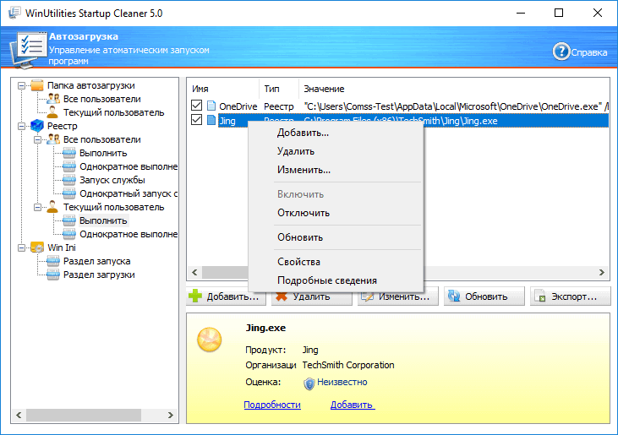
Task: Collapse the Win Ini tree node
Action: 22,248
